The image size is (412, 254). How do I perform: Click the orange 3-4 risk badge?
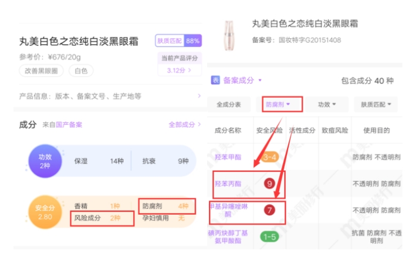point(269,157)
